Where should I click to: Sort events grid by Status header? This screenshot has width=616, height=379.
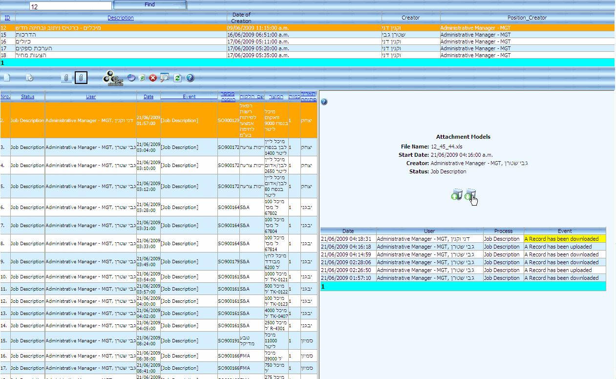point(28,96)
